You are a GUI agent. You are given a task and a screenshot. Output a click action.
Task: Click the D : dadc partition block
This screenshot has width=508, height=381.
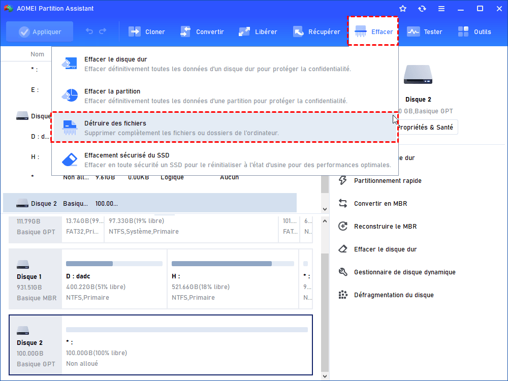pos(114,278)
